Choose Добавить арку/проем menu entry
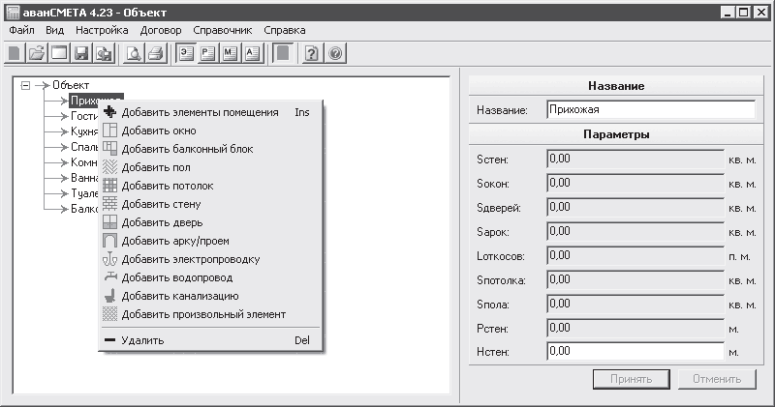 point(174,241)
